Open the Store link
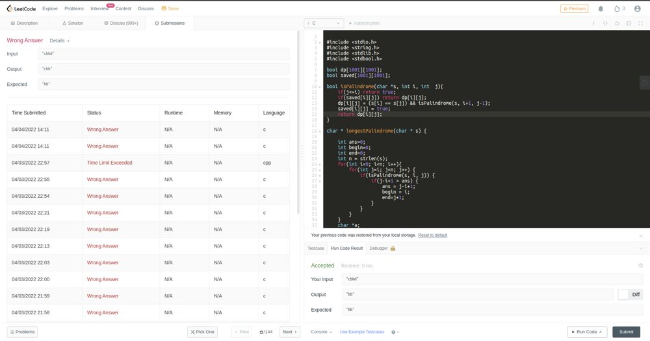The width and height of the screenshot is (650, 341). (x=170, y=8)
